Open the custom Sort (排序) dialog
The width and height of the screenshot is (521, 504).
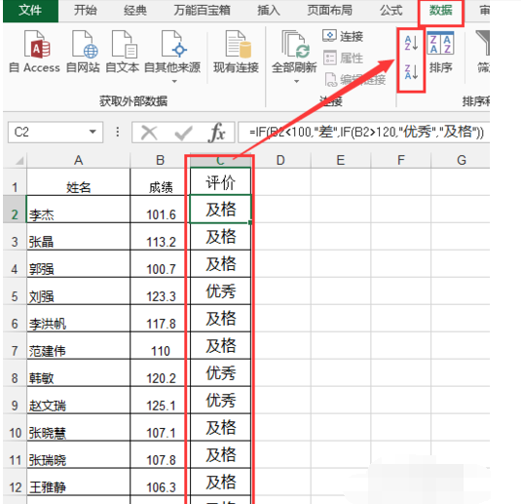440,52
